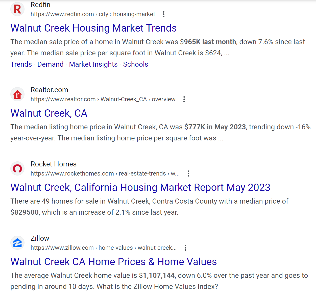This screenshot has height=297, width=316.
Task: Open Walnut Creek Housing Market Trends result
Action: click(93, 28)
